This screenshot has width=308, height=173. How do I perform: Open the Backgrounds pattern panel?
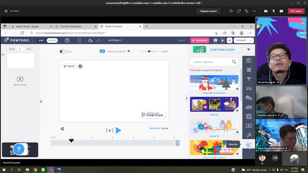pyautogui.click(x=249, y=70)
